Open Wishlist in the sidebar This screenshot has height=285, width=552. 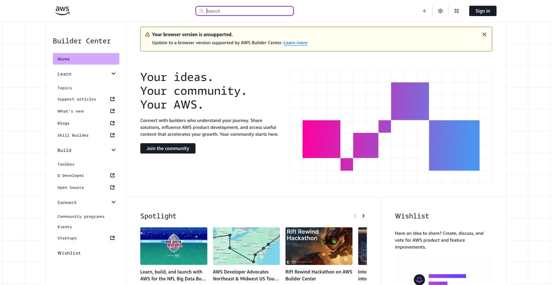tap(69, 253)
